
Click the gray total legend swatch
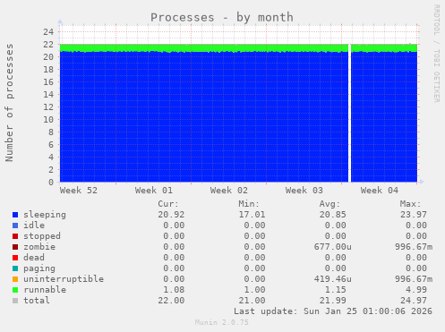15,301
